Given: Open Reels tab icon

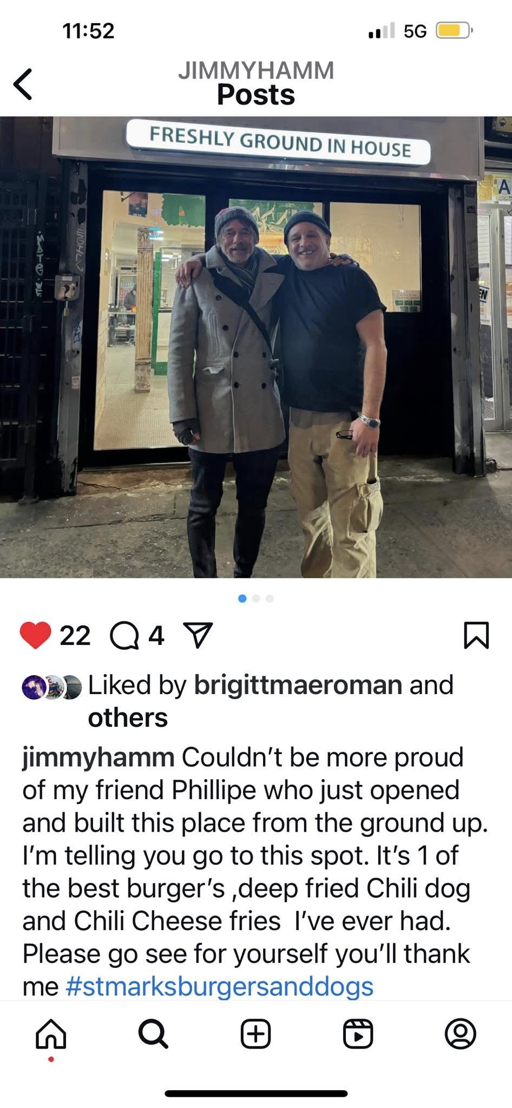Looking at the screenshot, I should point(358,1034).
